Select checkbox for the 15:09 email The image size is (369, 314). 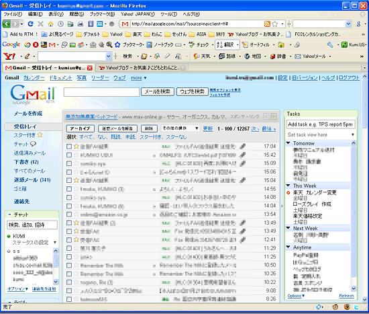click(69, 163)
